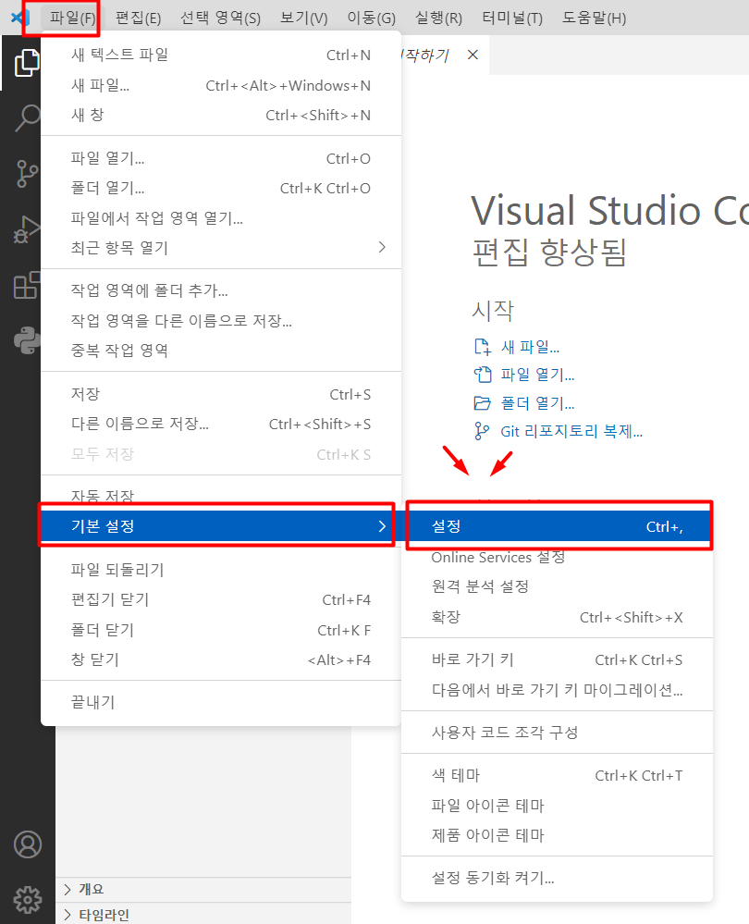Open 파일 아이콘 테마 entry
749x924 pixels.
(558, 806)
